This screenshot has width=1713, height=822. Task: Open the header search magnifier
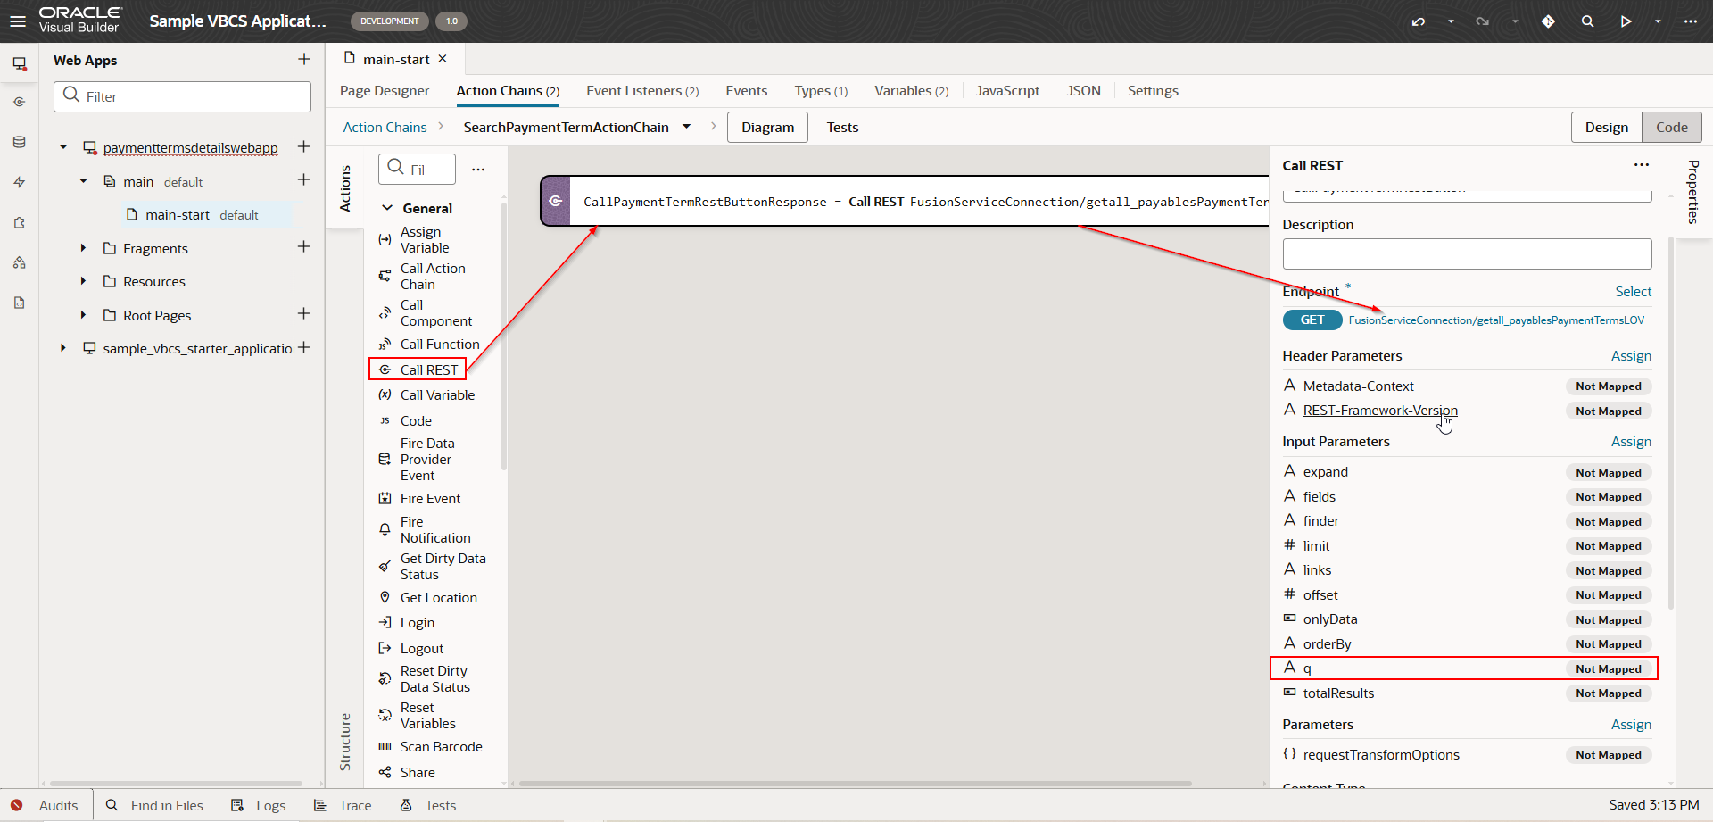(x=1587, y=21)
